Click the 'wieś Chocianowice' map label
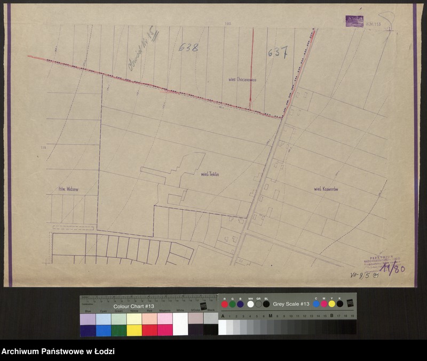The image size is (427, 361). click(242, 79)
